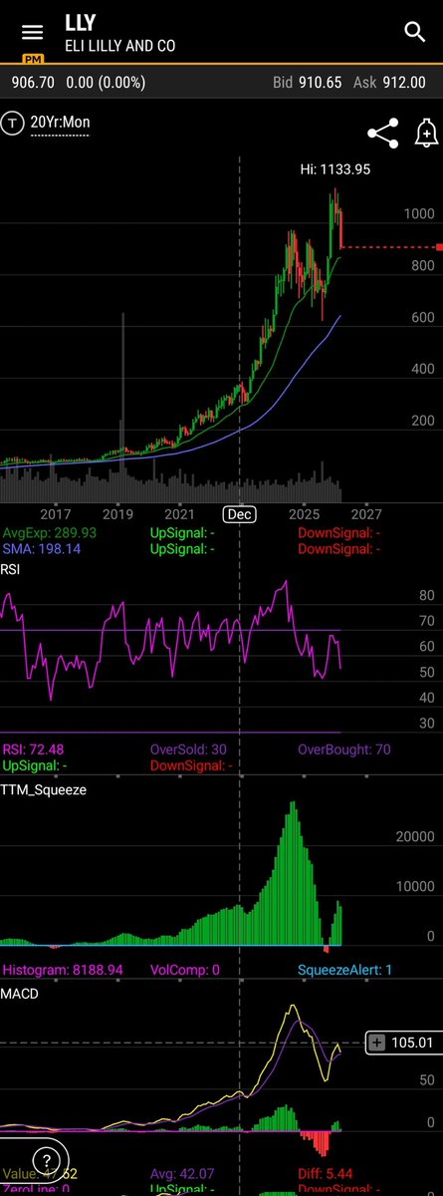Select the LLY ticker symbol
Image resolution: width=443 pixels, height=1196 pixels.
pyautogui.click(x=83, y=23)
